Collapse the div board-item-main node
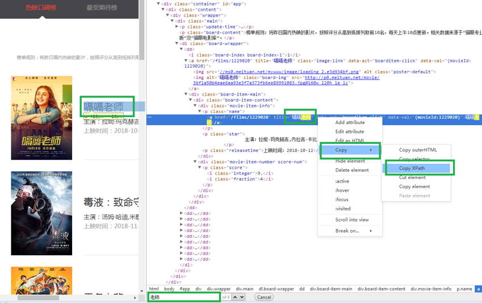 [x=186, y=94]
